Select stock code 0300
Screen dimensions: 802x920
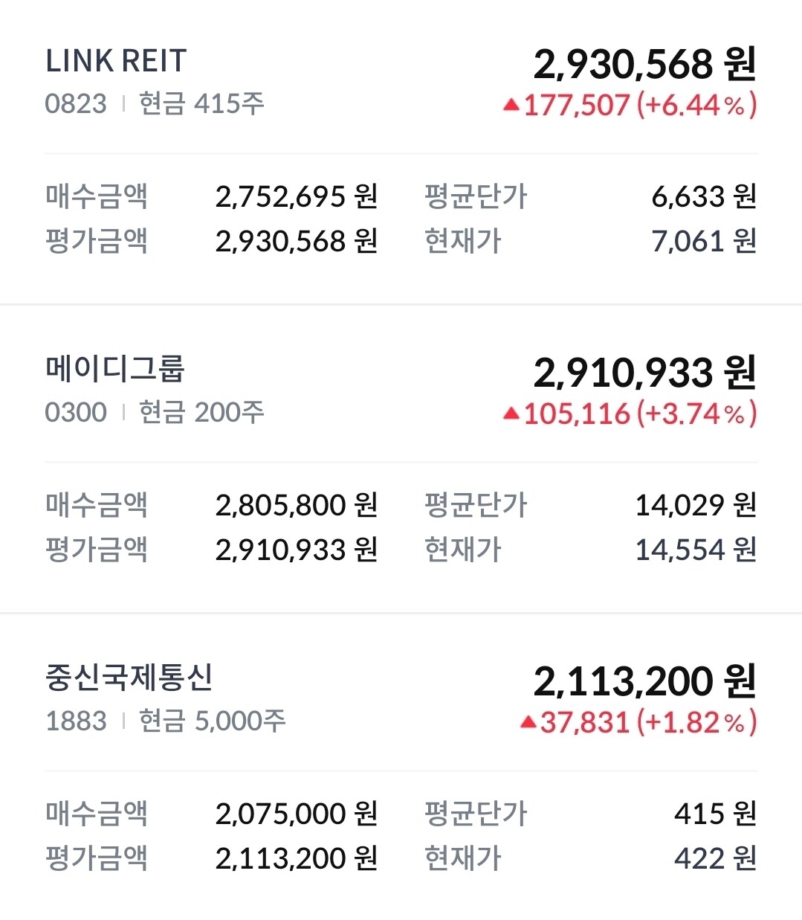tap(76, 412)
